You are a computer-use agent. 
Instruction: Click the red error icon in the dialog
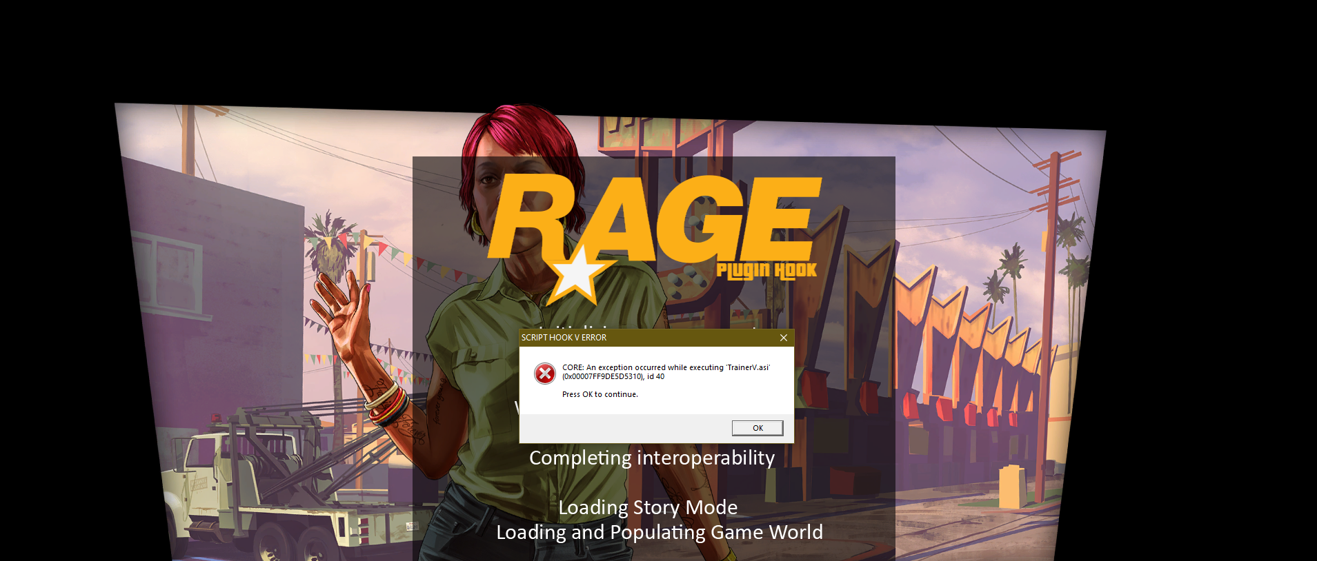545,374
